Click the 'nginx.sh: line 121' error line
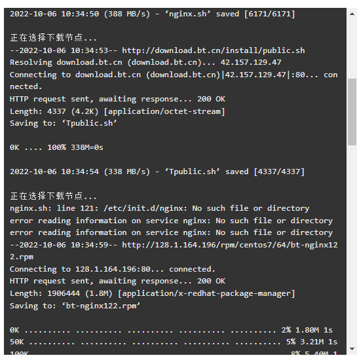This screenshot has height=362, width=357. pyautogui.click(x=159, y=208)
